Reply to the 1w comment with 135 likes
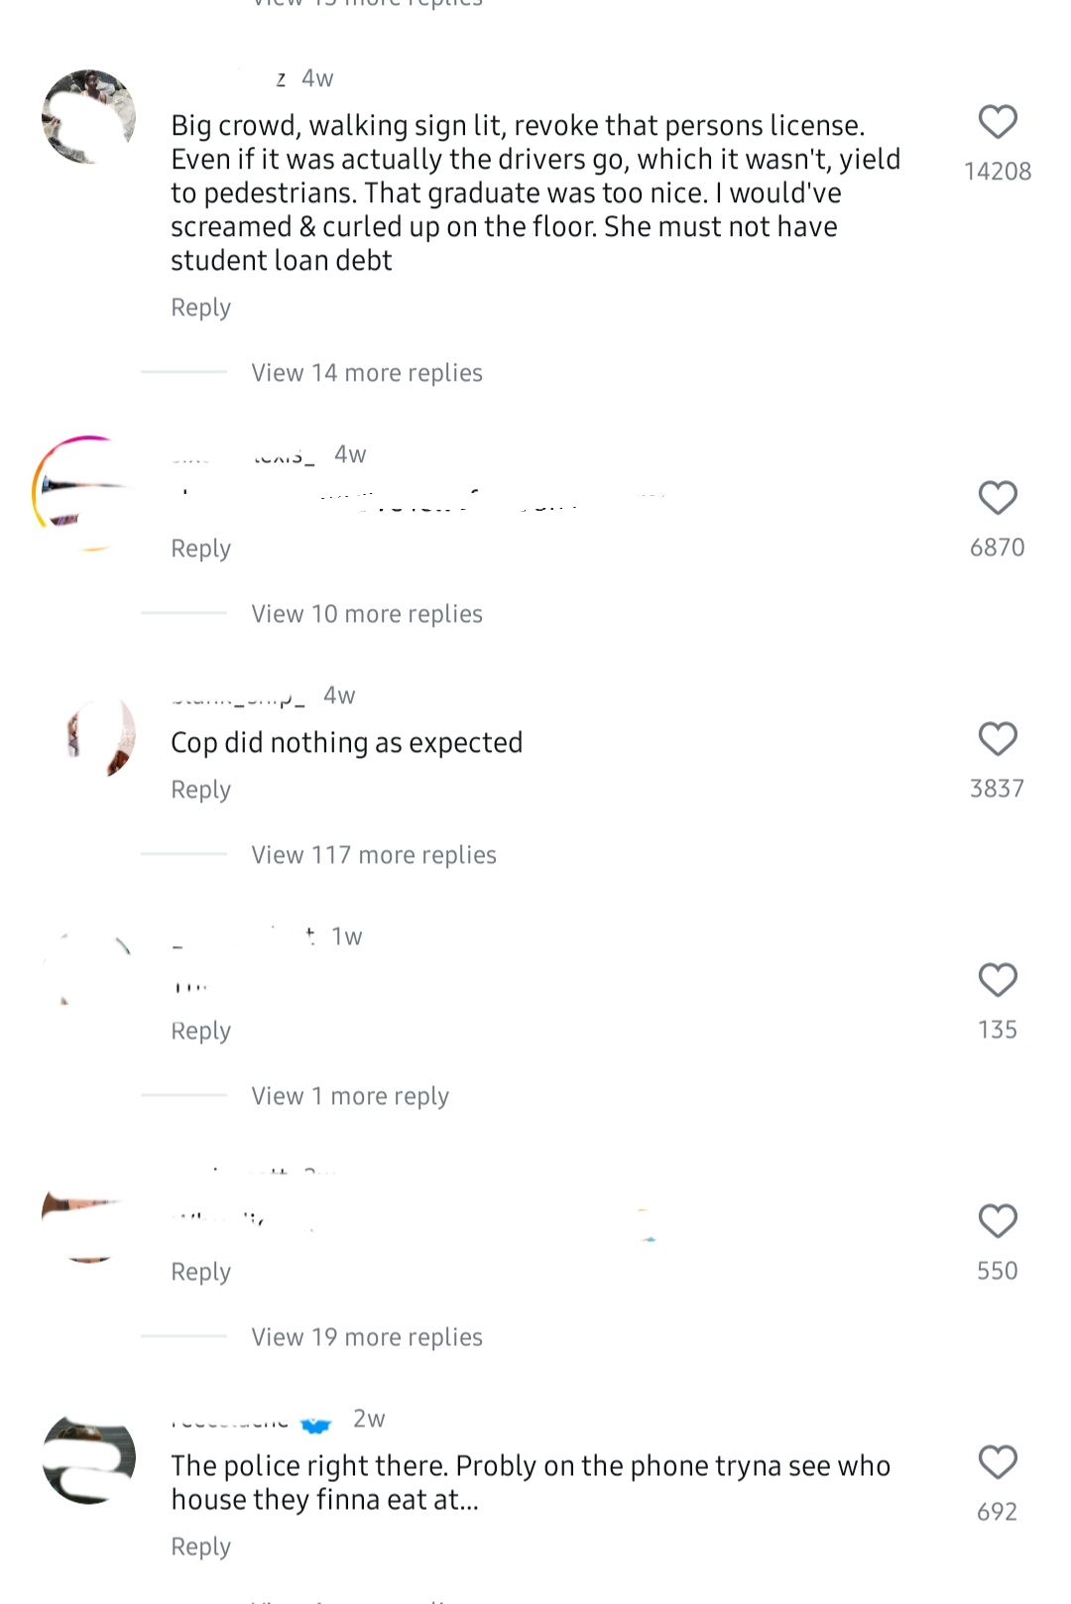 point(200,1031)
